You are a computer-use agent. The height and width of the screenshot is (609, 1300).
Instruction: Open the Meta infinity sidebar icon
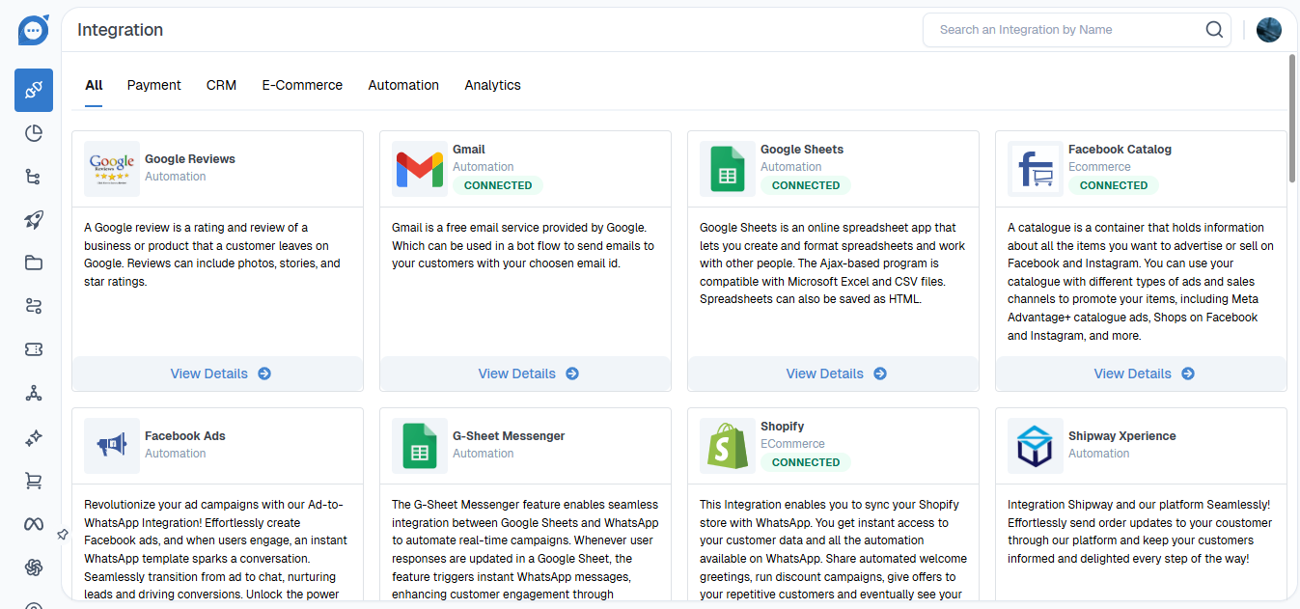34,523
